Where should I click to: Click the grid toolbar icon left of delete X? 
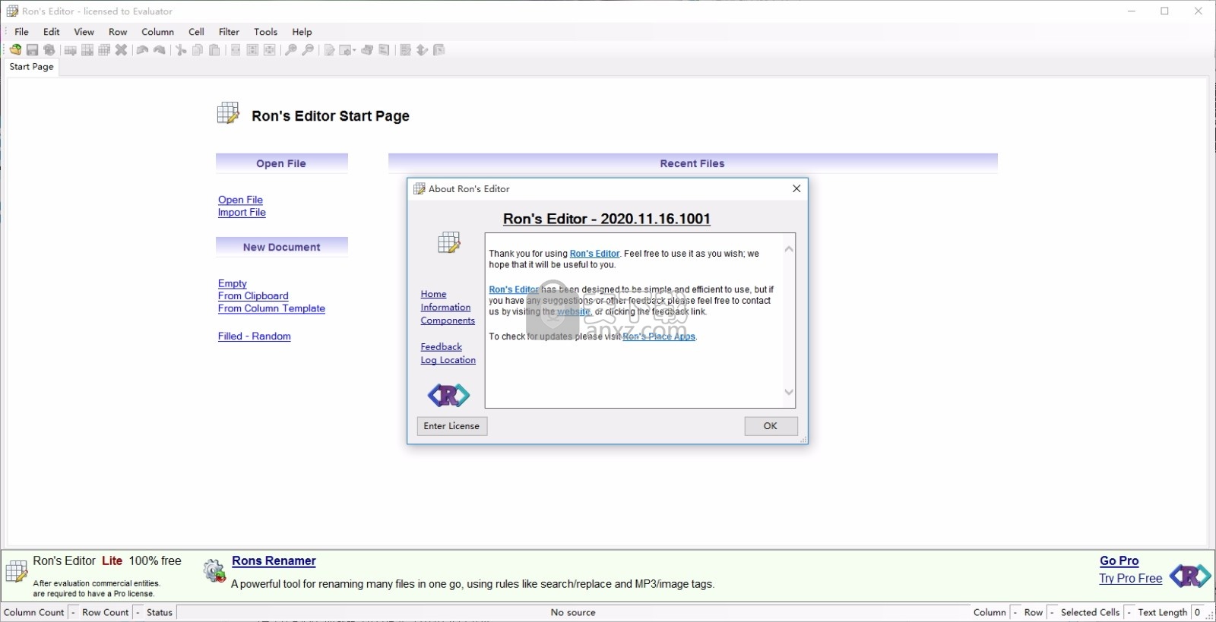pos(104,50)
